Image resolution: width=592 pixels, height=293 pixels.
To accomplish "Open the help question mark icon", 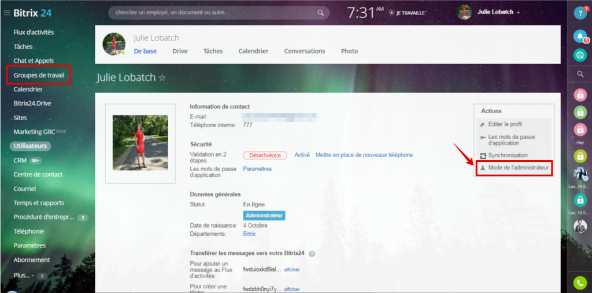I will coord(580,13).
